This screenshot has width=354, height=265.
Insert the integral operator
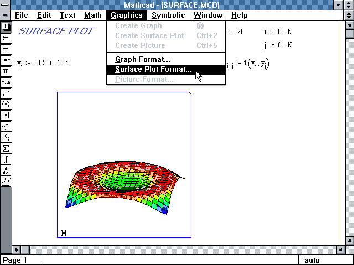[x=6, y=159]
